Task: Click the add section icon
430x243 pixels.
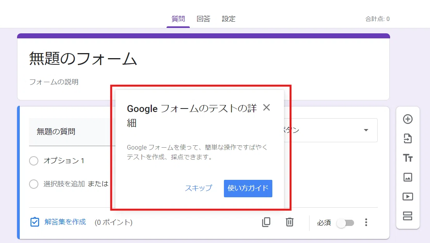Action: coord(408,216)
